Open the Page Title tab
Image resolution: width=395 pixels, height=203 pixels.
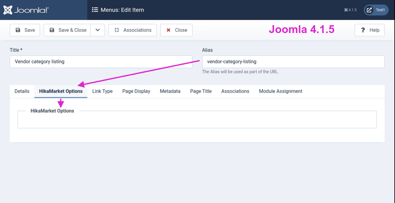tap(201, 91)
